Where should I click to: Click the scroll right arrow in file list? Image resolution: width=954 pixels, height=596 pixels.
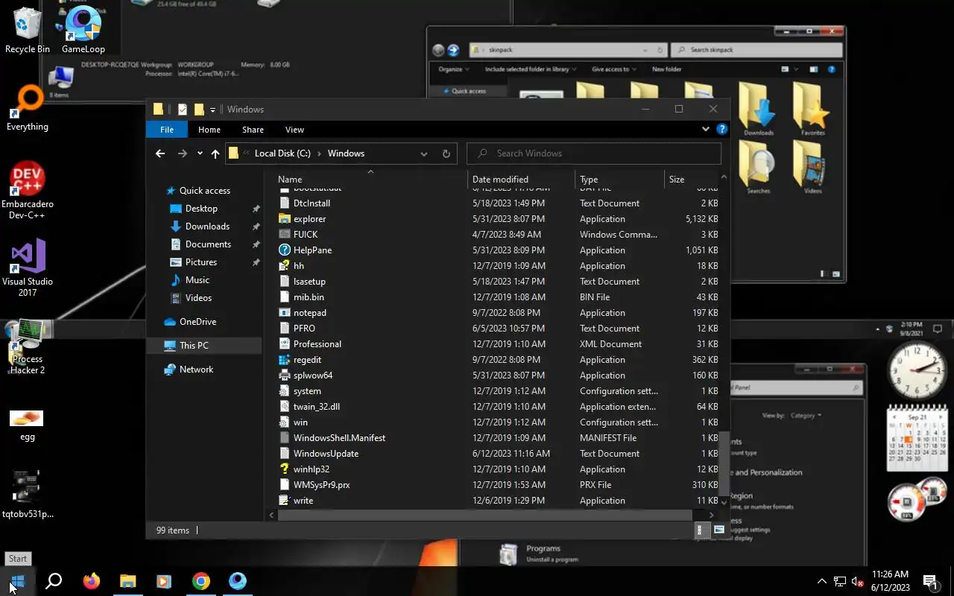pyautogui.click(x=712, y=515)
